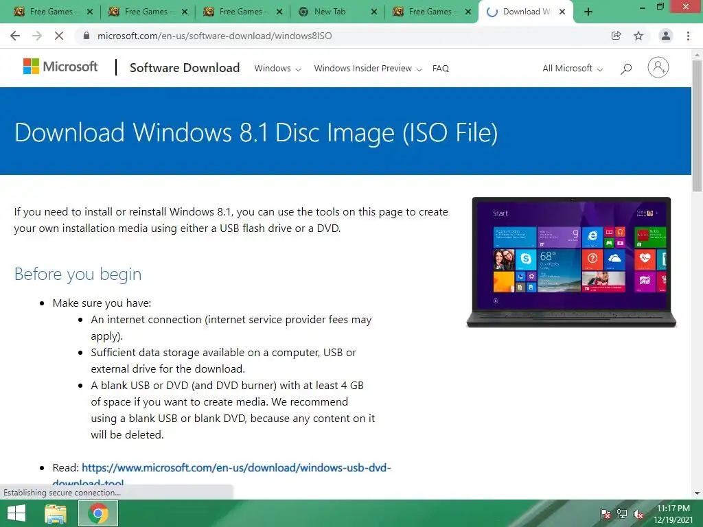Click the "An internet connection" bullet text
This screenshot has width=703, height=527.
(231, 327)
